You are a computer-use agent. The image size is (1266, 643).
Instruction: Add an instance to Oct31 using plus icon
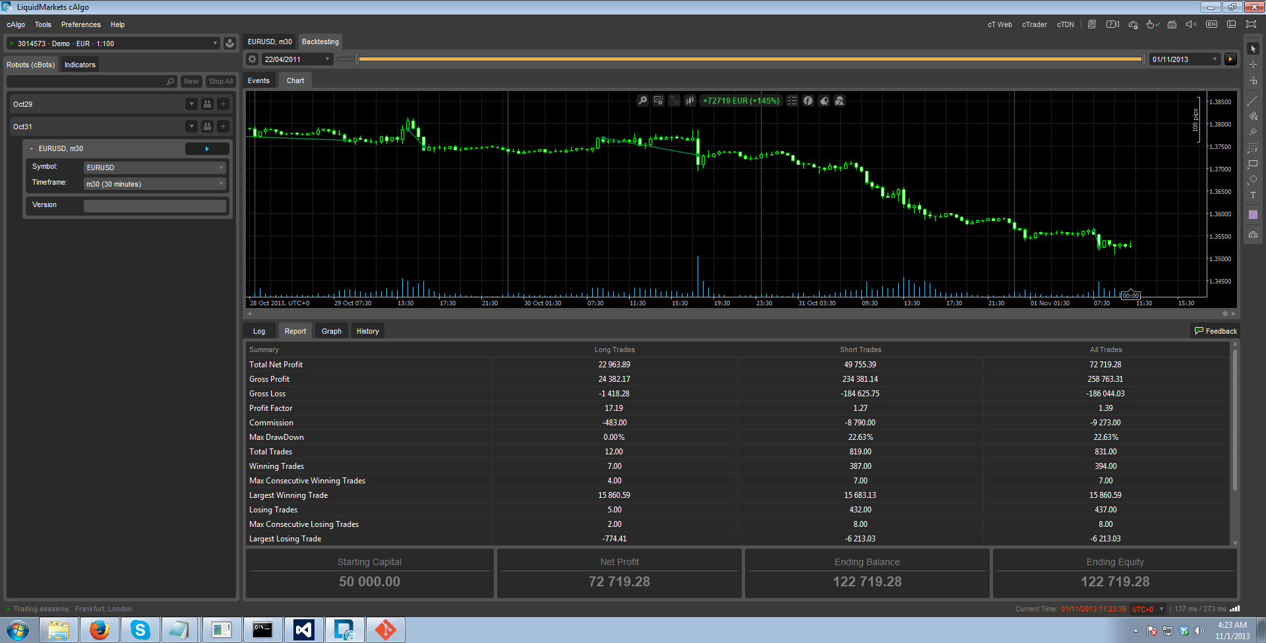coord(223,127)
